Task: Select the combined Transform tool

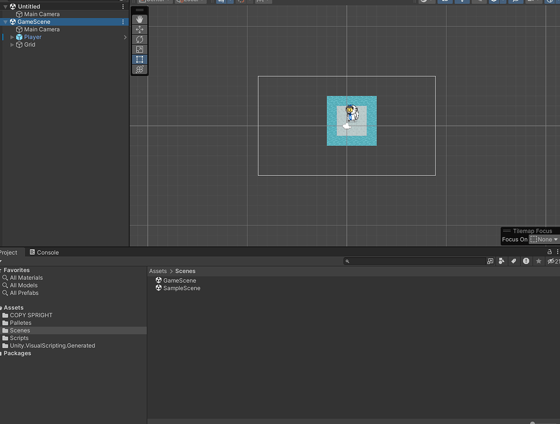Action: click(x=140, y=69)
